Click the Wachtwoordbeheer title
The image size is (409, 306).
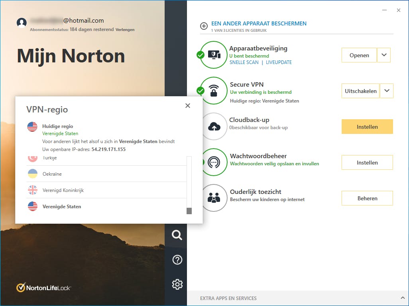(x=258, y=156)
